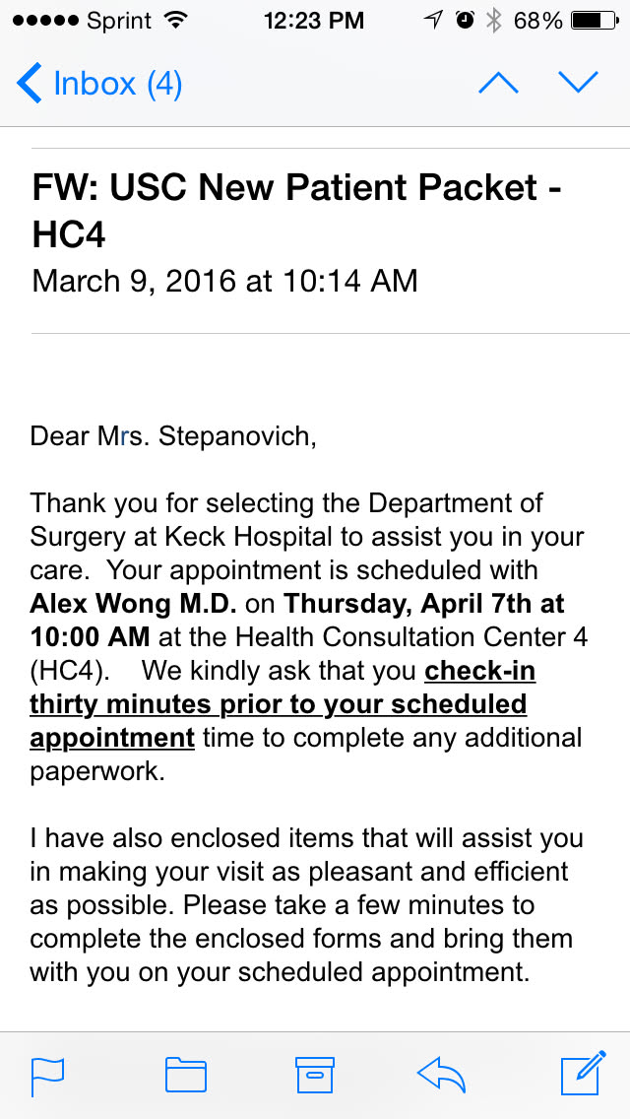Screen dimensions: 630x1119
Task: Tap the 12:23 PM status bar clock
Action: click(314, 21)
